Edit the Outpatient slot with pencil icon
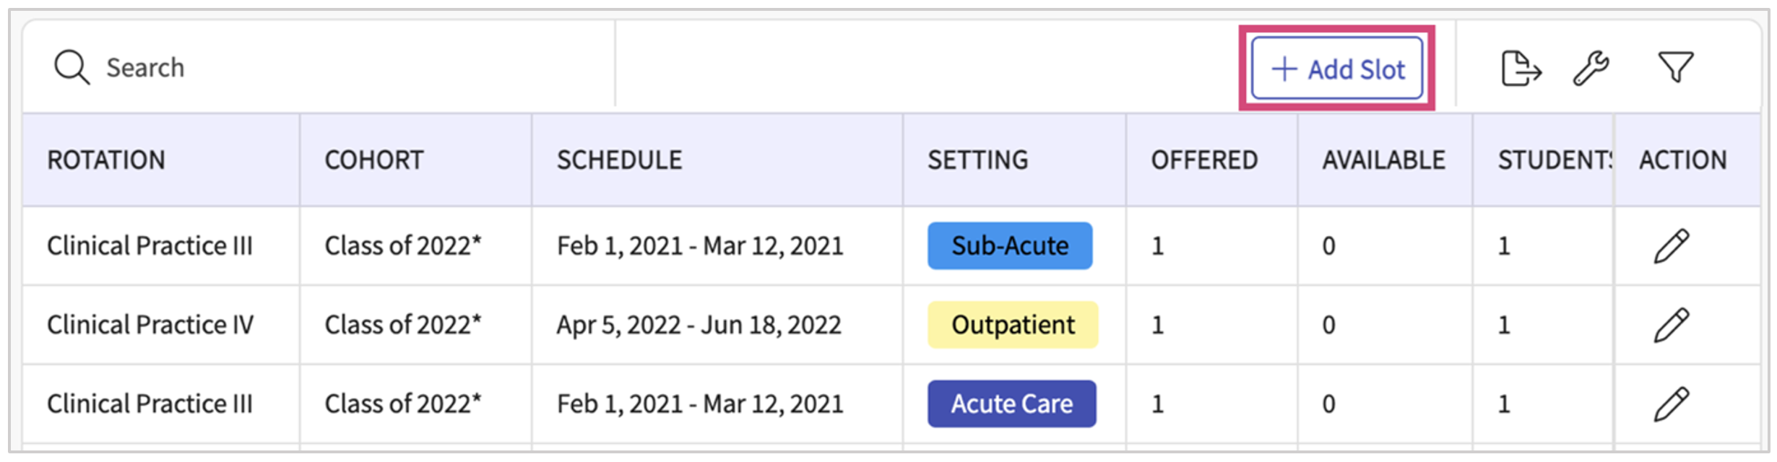The height and width of the screenshot is (462, 1777). pos(1671,325)
